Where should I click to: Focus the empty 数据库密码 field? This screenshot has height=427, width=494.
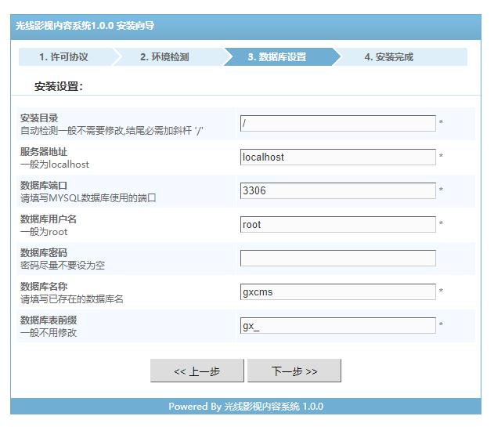pos(337,259)
